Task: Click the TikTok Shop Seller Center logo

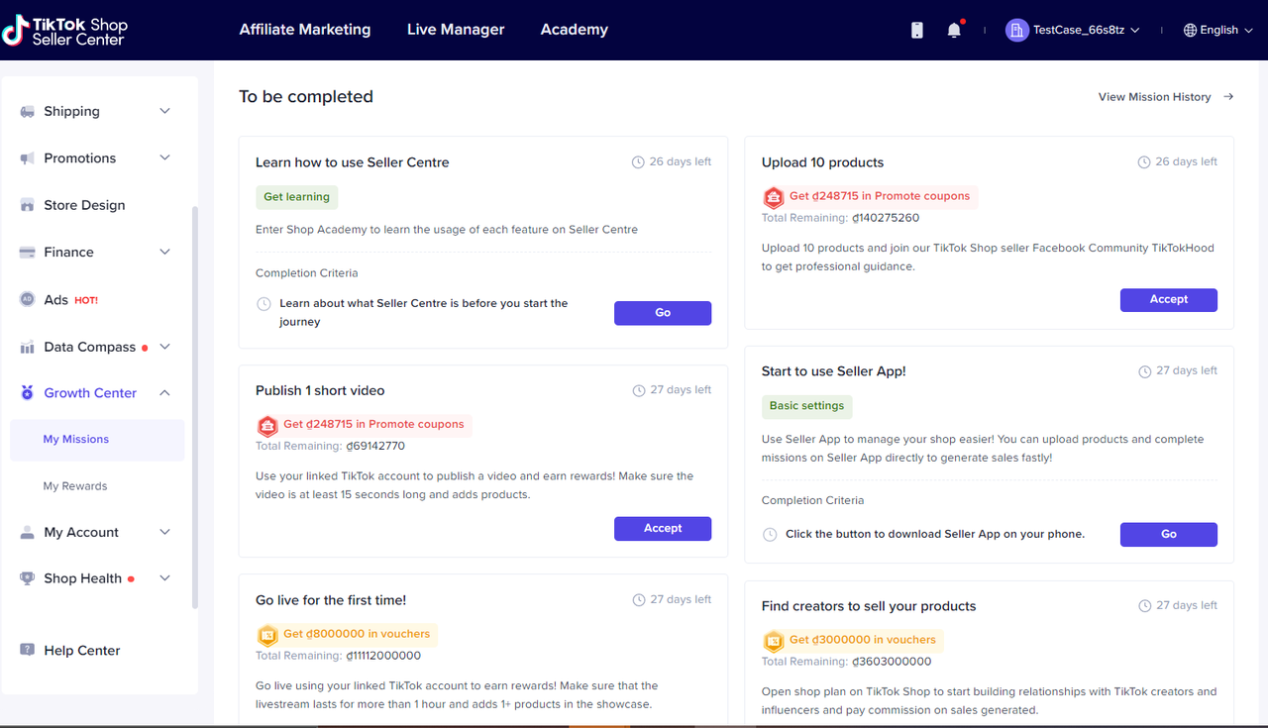Action: (x=64, y=31)
